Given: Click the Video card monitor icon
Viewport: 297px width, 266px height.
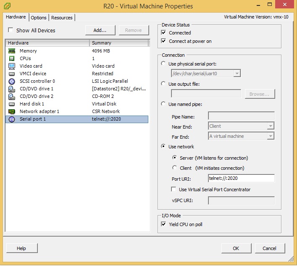Looking at the screenshot, I should pyautogui.click(x=12, y=66).
